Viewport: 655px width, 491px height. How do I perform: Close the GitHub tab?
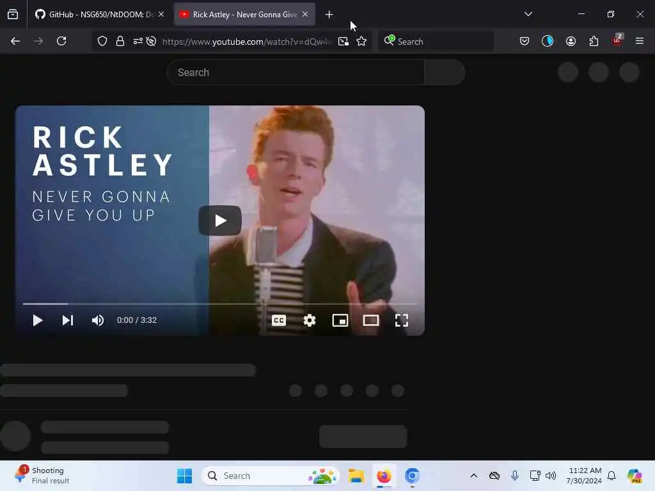point(161,14)
